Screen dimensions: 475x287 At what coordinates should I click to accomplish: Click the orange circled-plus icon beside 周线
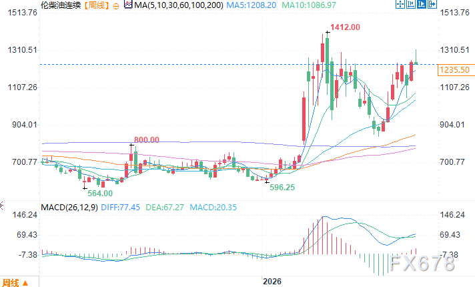(116, 6)
